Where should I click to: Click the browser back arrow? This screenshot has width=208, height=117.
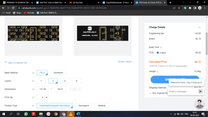click(x=3, y=8)
